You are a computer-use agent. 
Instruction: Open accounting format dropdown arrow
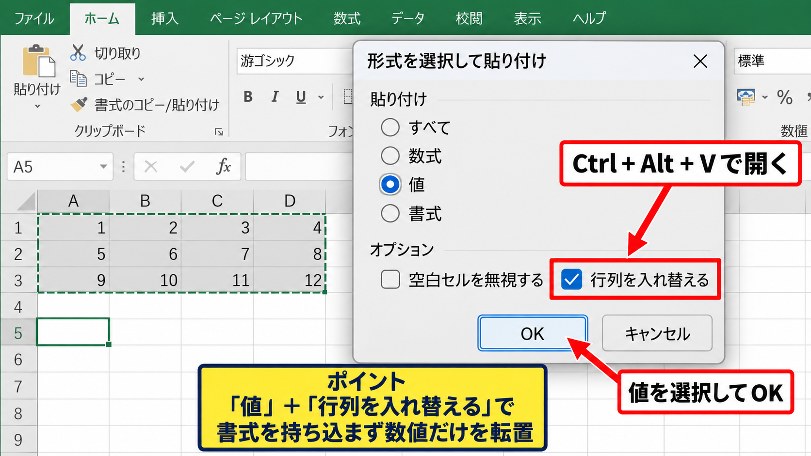tap(764, 97)
